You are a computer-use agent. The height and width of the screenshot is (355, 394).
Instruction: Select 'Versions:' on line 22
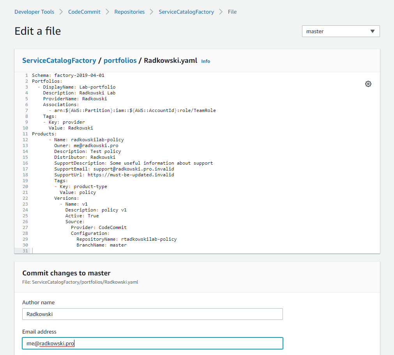pos(67,198)
